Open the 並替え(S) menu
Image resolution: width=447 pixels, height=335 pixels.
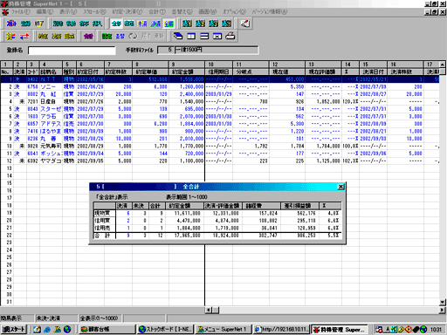182,12
